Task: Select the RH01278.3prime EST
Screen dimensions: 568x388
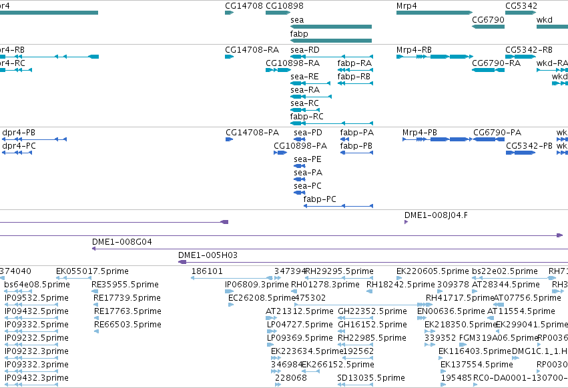Action: 294,291
